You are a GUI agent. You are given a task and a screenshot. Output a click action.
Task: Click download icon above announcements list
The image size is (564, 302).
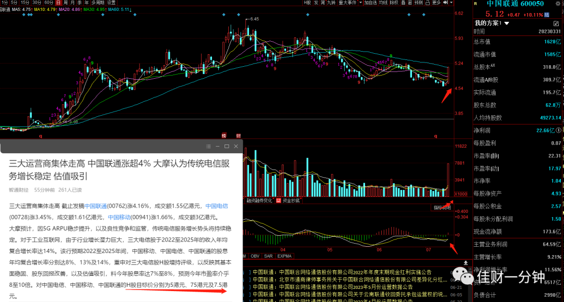click(x=465, y=263)
